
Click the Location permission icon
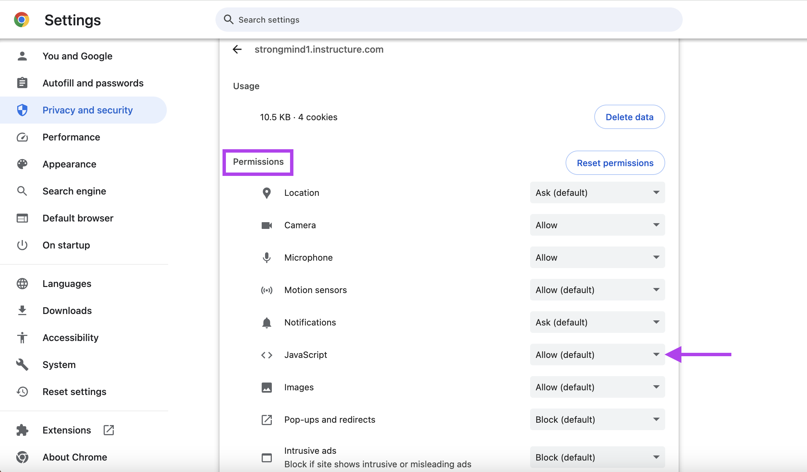click(x=266, y=193)
